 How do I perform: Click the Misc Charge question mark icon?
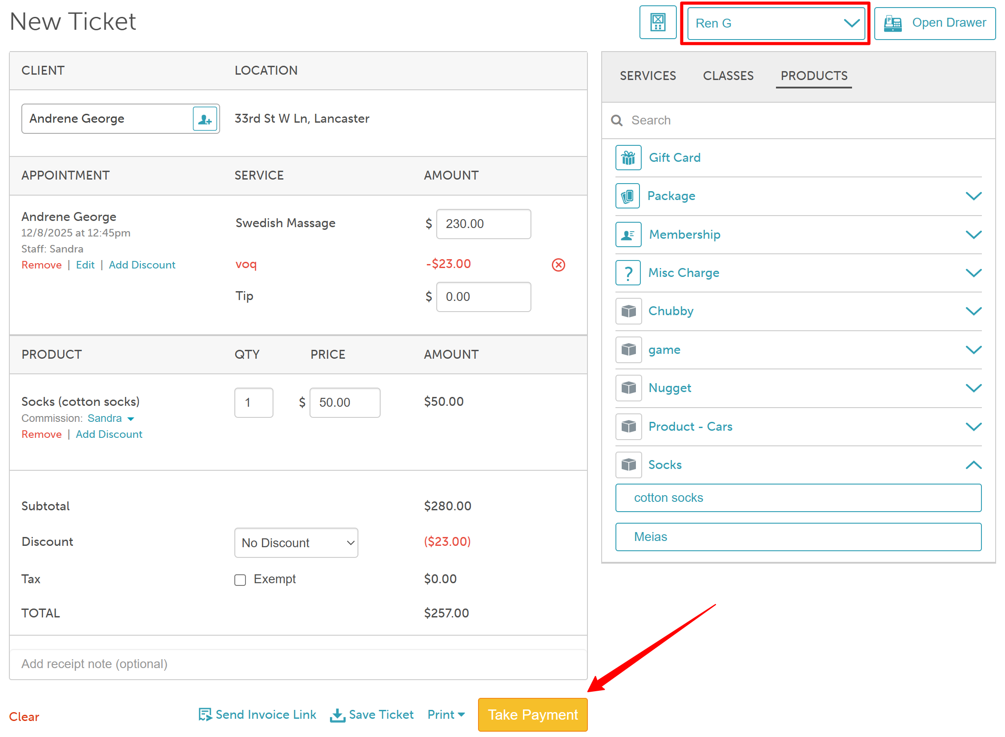[628, 273]
